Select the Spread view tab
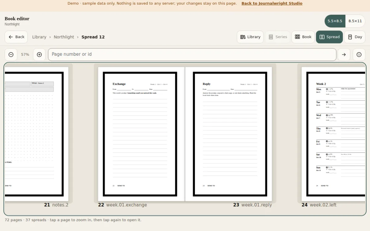370x231 pixels. coord(329,37)
